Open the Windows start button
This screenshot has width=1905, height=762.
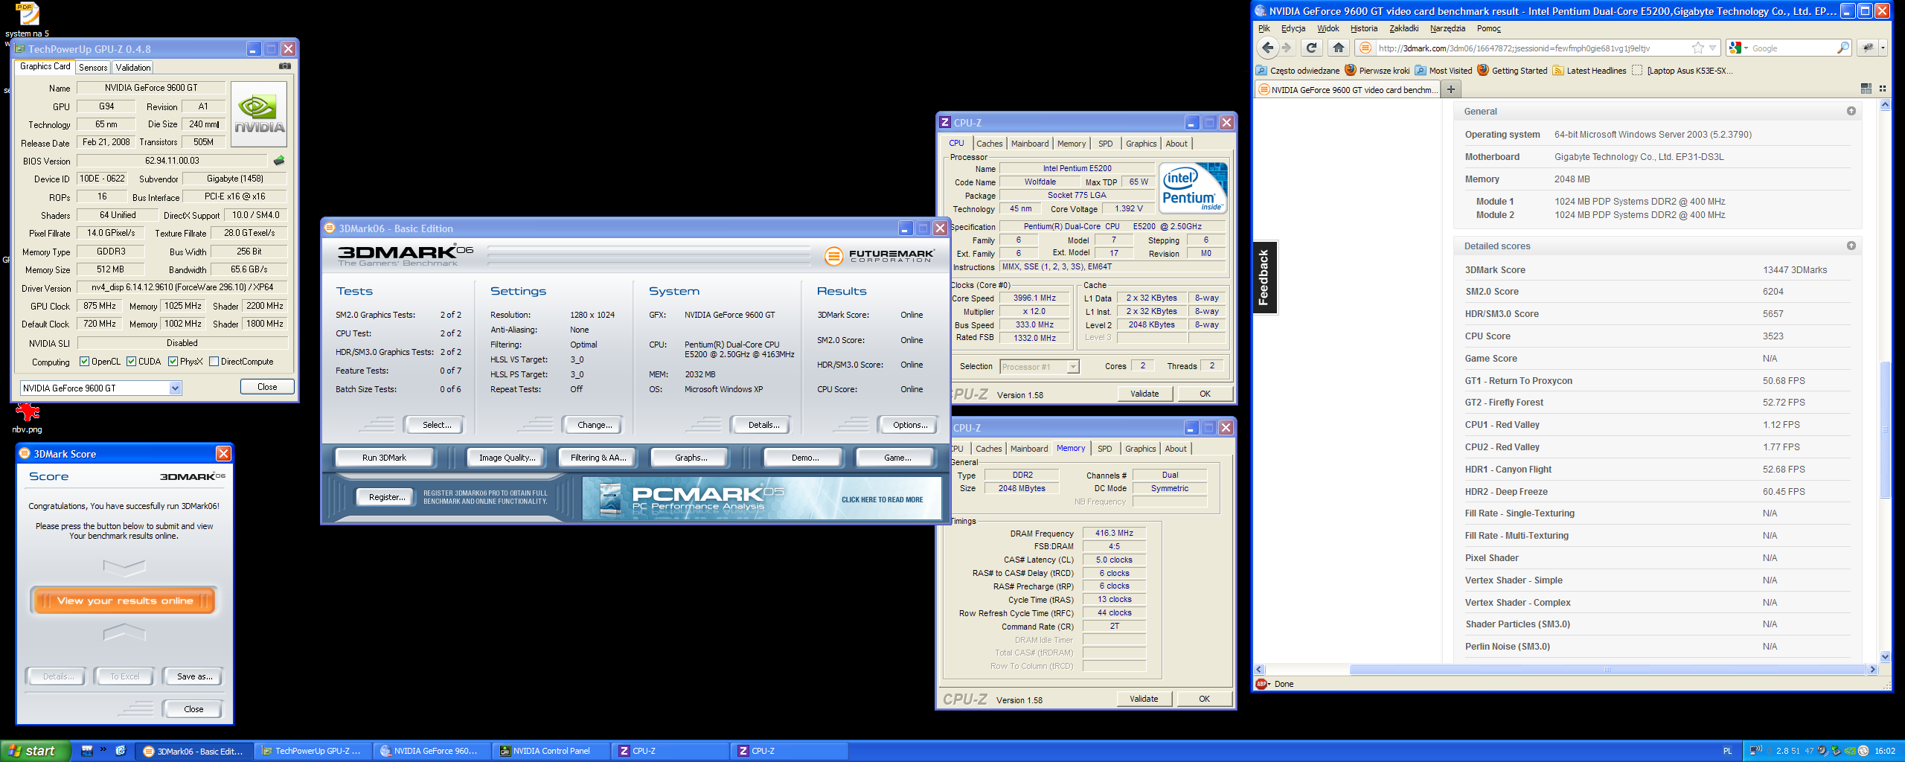point(35,751)
